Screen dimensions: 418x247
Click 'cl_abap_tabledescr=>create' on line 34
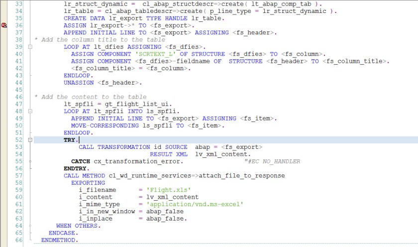(154, 11)
